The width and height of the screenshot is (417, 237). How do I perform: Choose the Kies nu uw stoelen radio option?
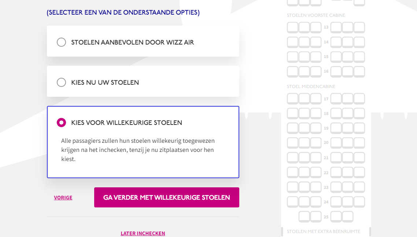61,83
